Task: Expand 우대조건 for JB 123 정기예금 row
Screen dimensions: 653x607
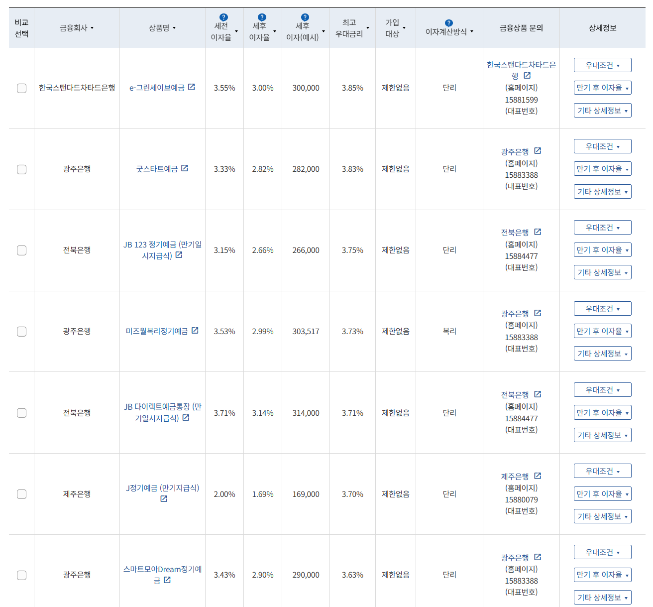Action: 602,228
